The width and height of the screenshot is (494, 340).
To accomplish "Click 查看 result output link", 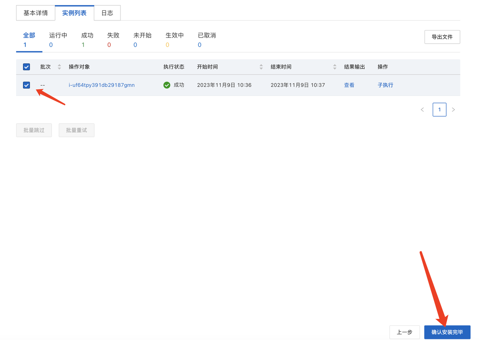I will [349, 85].
